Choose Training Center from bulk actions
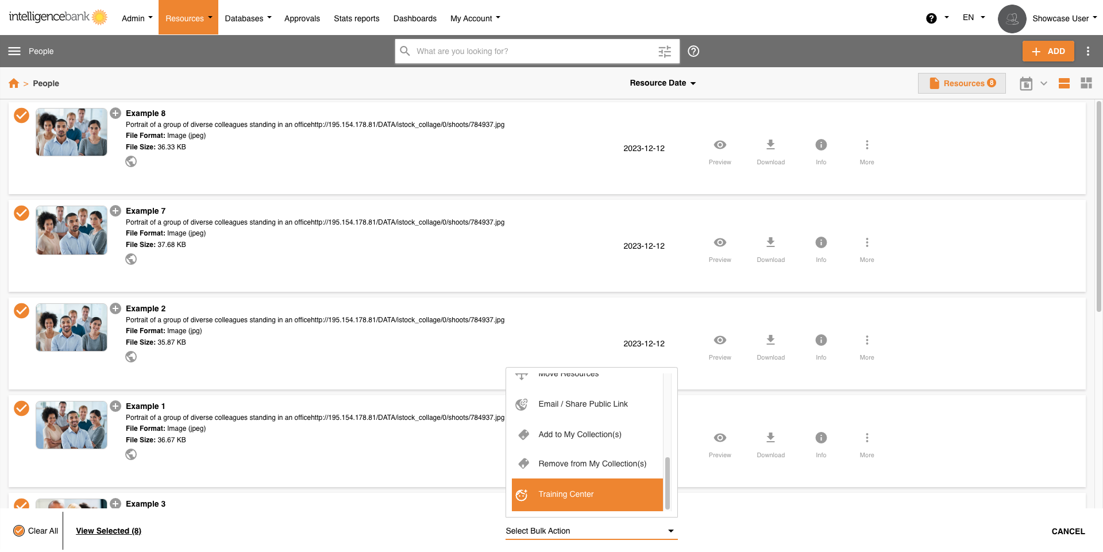This screenshot has height=552, width=1103. [587, 495]
